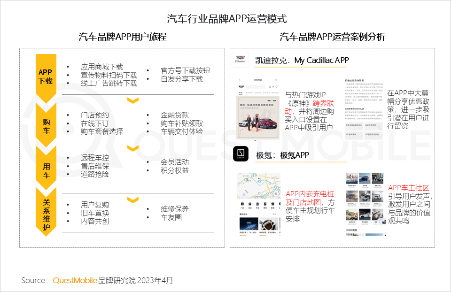This screenshot has width=451, height=292.
Task: Click the shopping bag icon in Cadillac app header
Action: [270, 86]
